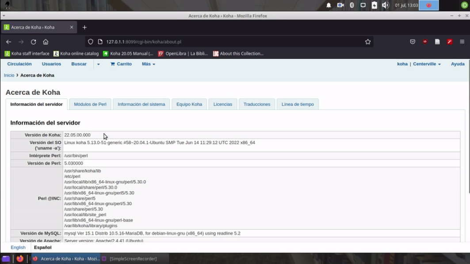Open the browser home page icon
Image resolution: width=470 pixels, height=264 pixels.
46,42
